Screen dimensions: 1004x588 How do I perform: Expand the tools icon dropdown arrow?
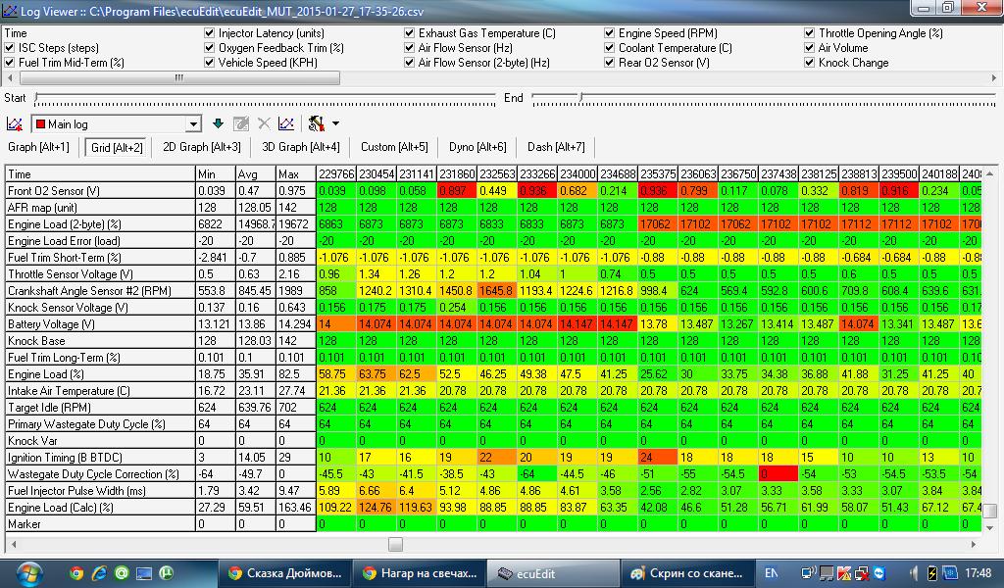tap(335, 123)
